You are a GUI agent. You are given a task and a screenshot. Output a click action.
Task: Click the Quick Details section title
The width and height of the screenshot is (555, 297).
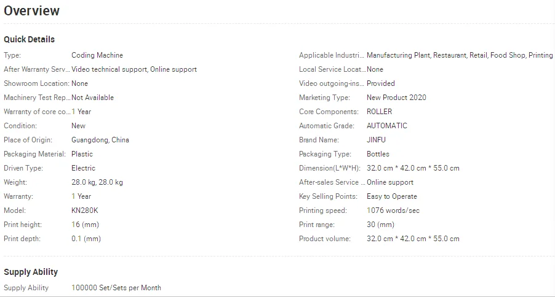pyautogui.click(x=29, y=39)
